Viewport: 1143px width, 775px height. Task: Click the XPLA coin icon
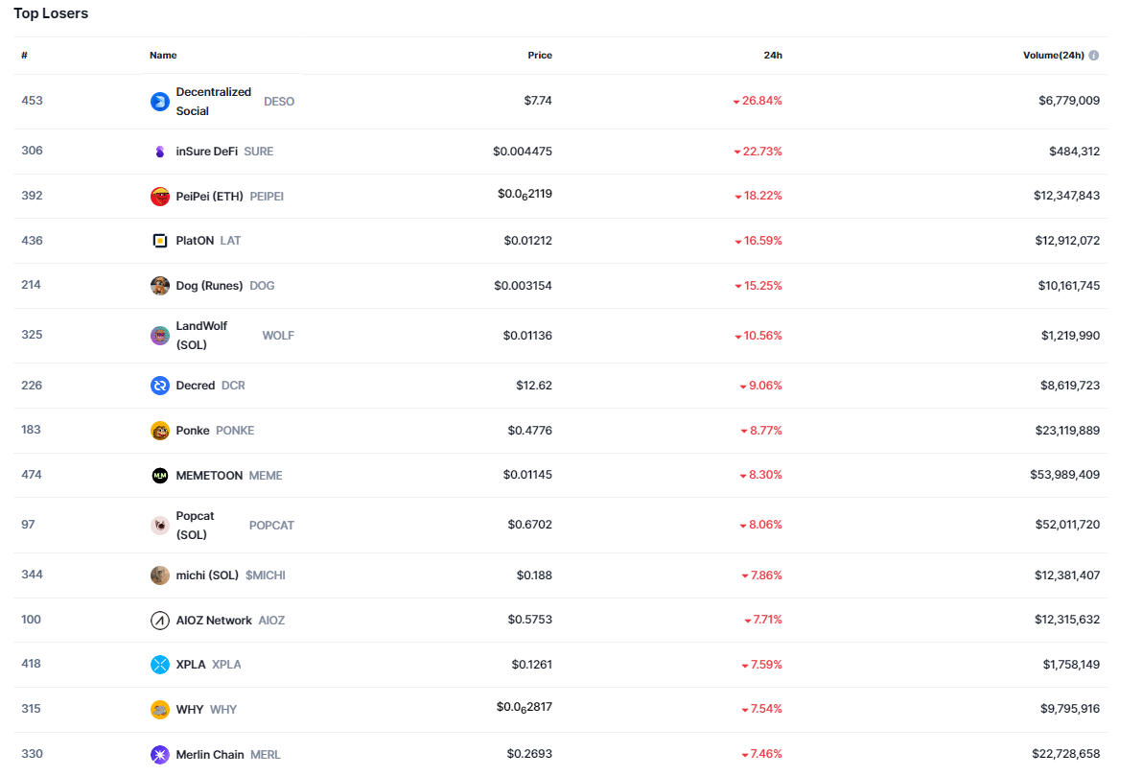pos(160,665)
